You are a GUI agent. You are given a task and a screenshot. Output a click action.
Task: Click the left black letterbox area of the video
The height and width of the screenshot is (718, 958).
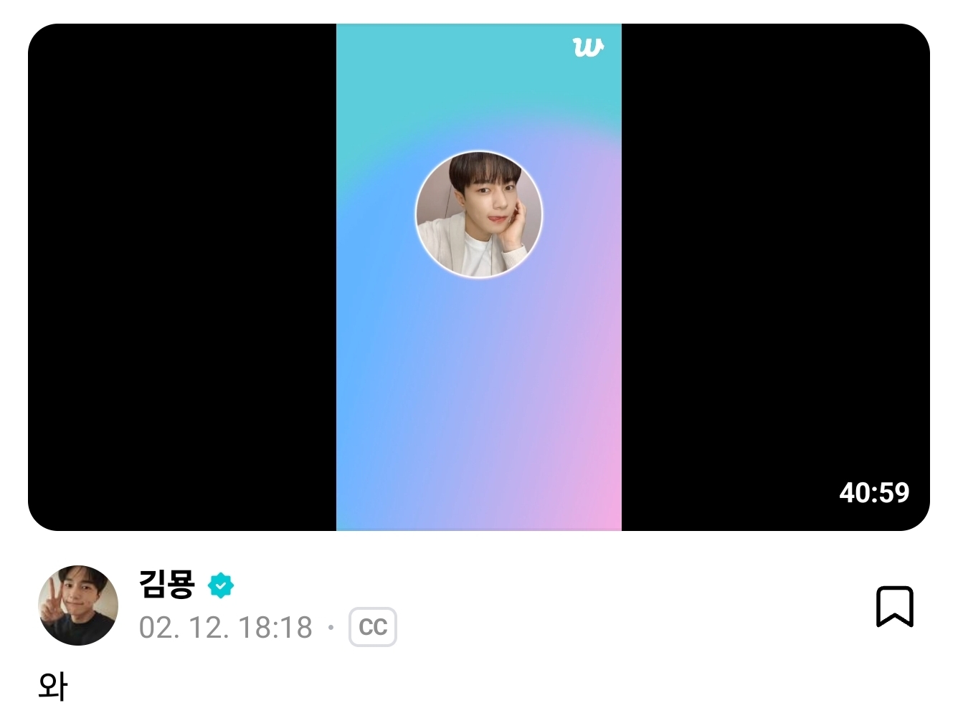[182, 277]
